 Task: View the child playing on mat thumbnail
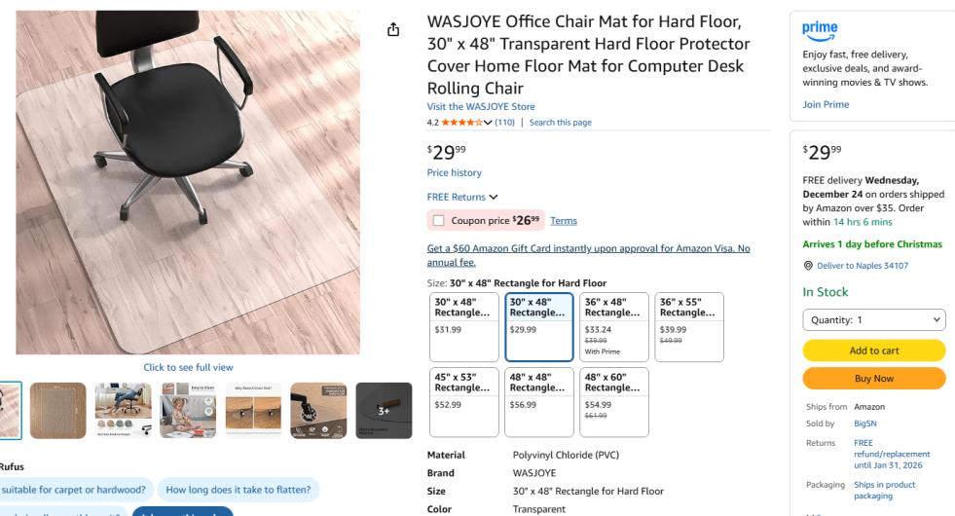pyautogui.click(x=188, y=410)
